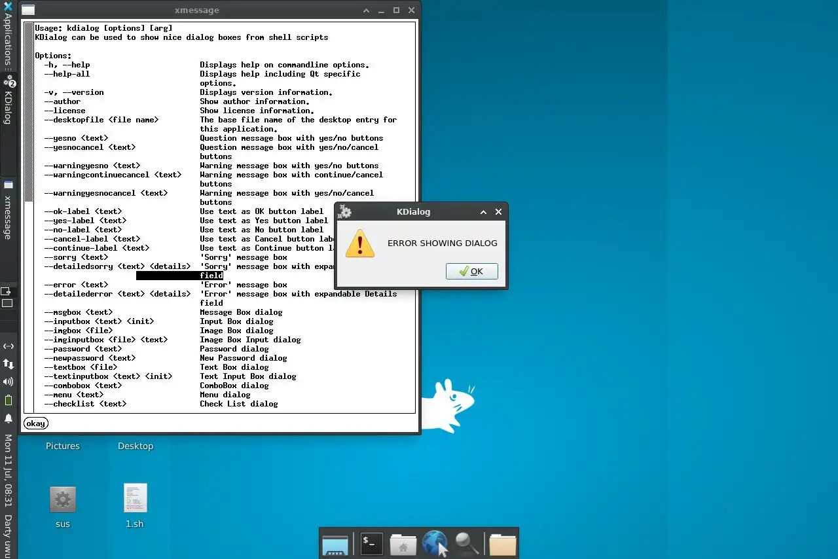Open the xmessage window menu icon

tap(27, 10)
